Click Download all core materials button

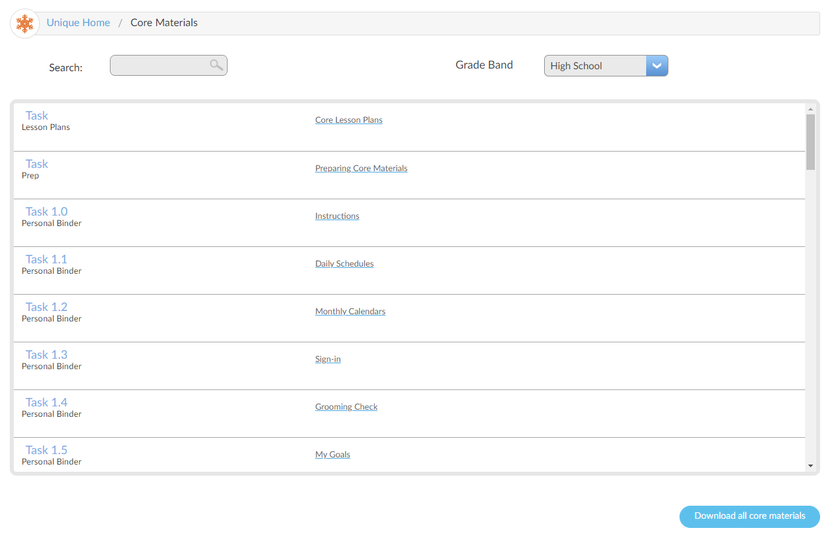tap(749, 516)
